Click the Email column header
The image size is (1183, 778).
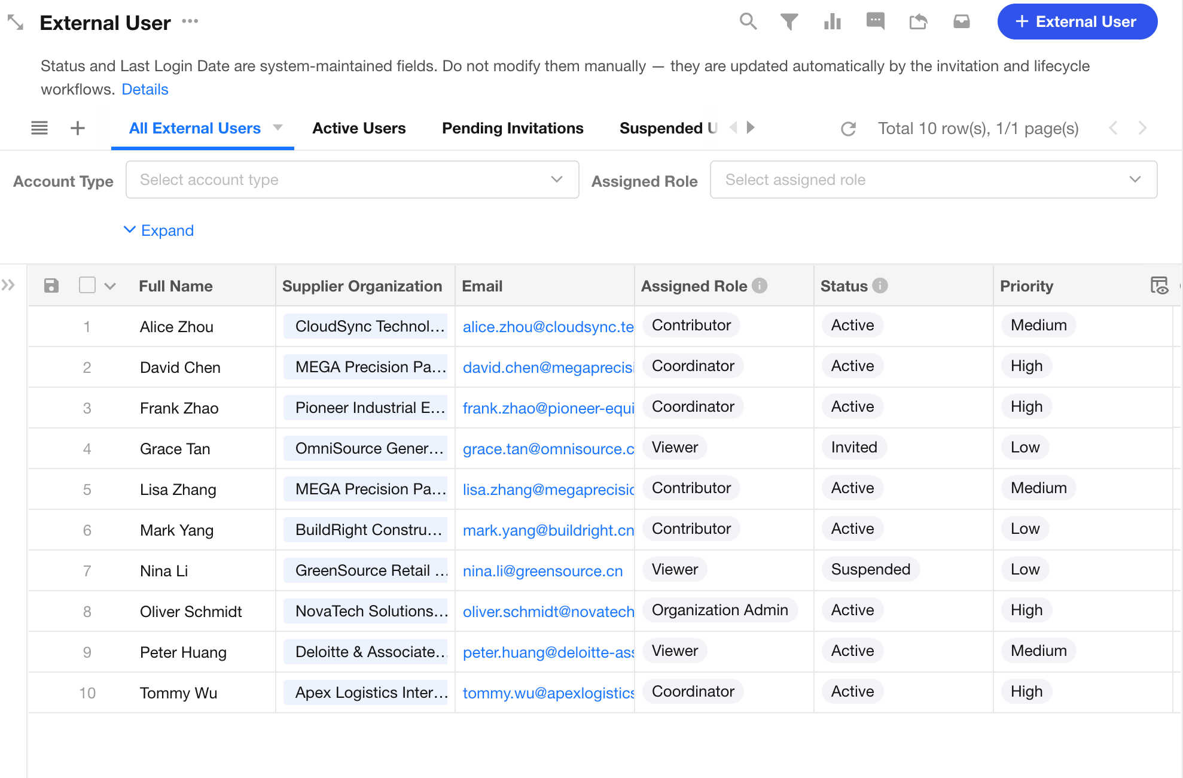[482, 286]
